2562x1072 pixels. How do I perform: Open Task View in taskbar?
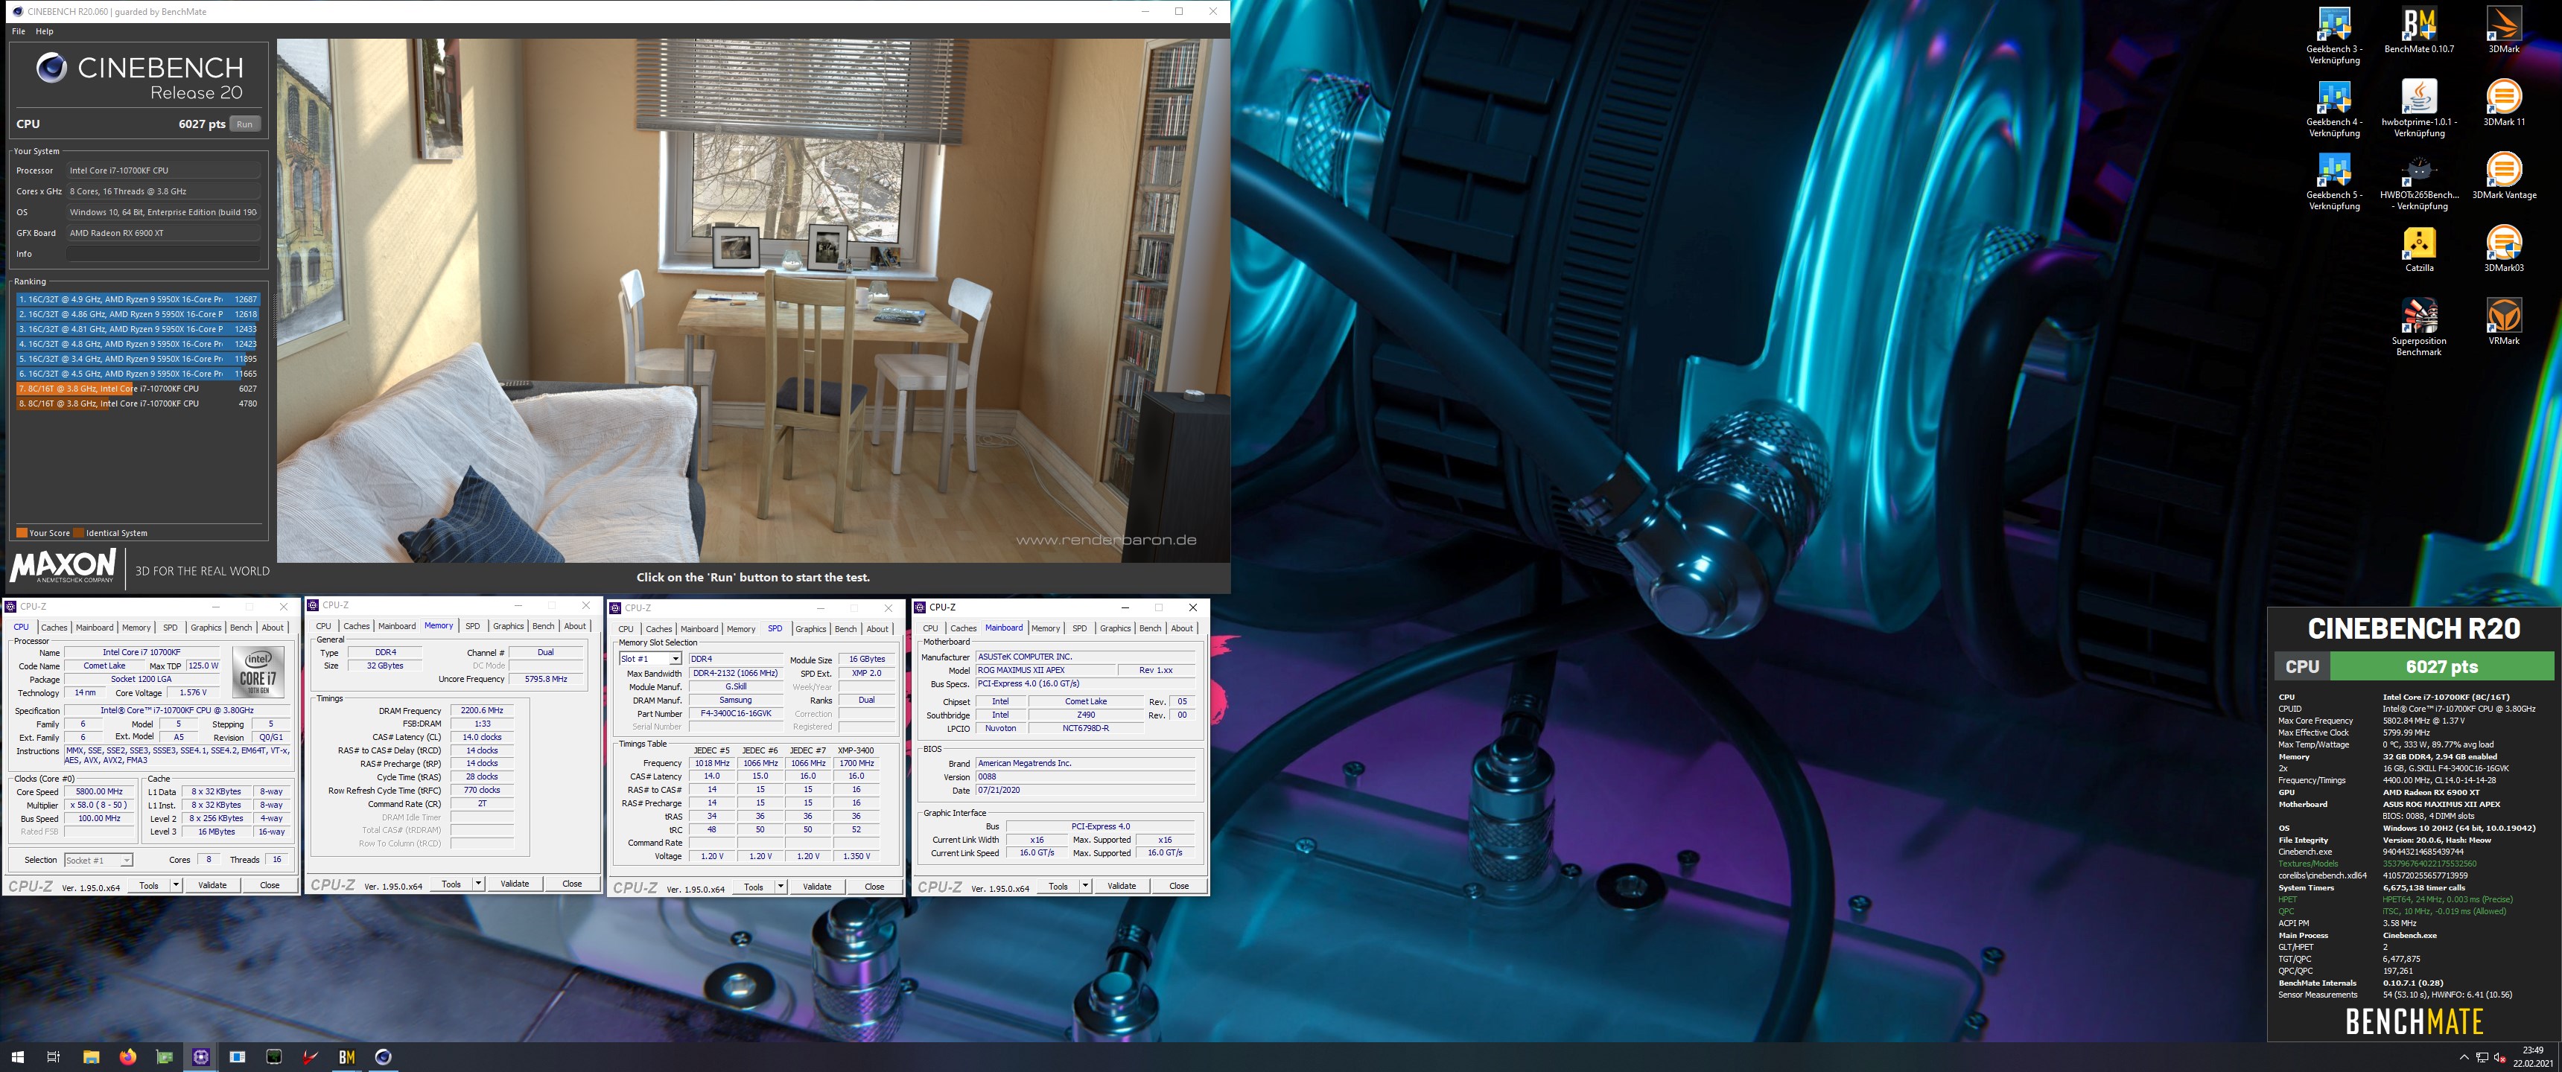tap(54, 1056)
